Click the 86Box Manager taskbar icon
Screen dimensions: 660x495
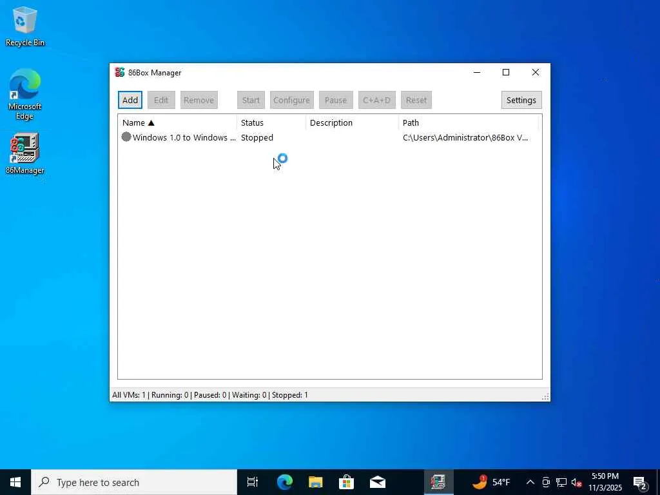point(438,482)
